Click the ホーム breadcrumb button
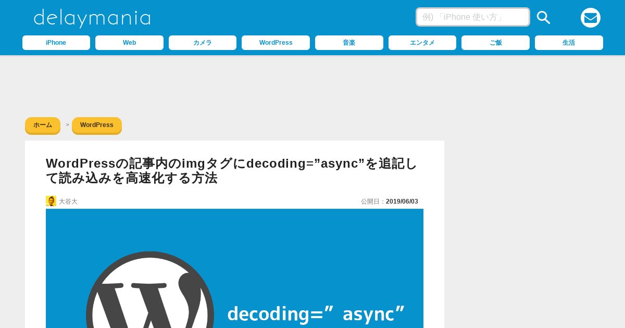Image resolution: width=625 pixels, height=328 pixels. (x=43, y=125)
